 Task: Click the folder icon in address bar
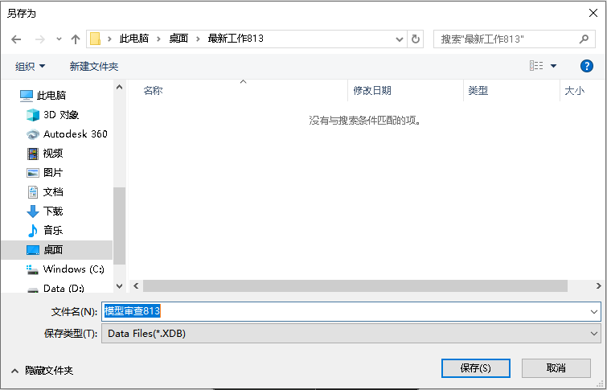point(95,39)
